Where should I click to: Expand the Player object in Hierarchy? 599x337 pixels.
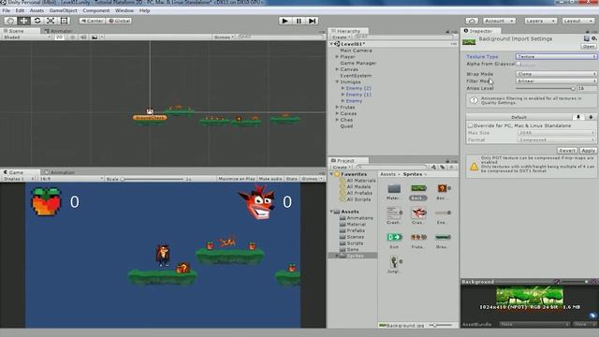[x=337, y=56]
